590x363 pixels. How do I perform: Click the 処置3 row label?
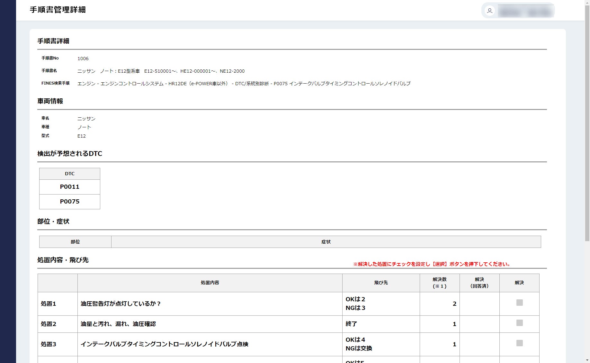[x=49, y=344]
